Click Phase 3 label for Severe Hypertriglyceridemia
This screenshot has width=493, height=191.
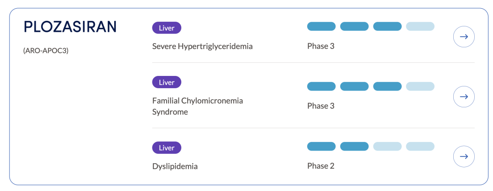(x=321, y=46)
